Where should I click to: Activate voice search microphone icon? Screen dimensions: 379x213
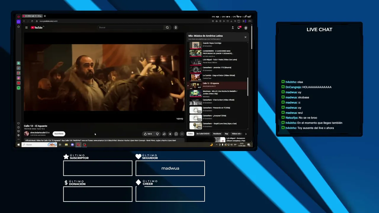click(x=176, y=28)
